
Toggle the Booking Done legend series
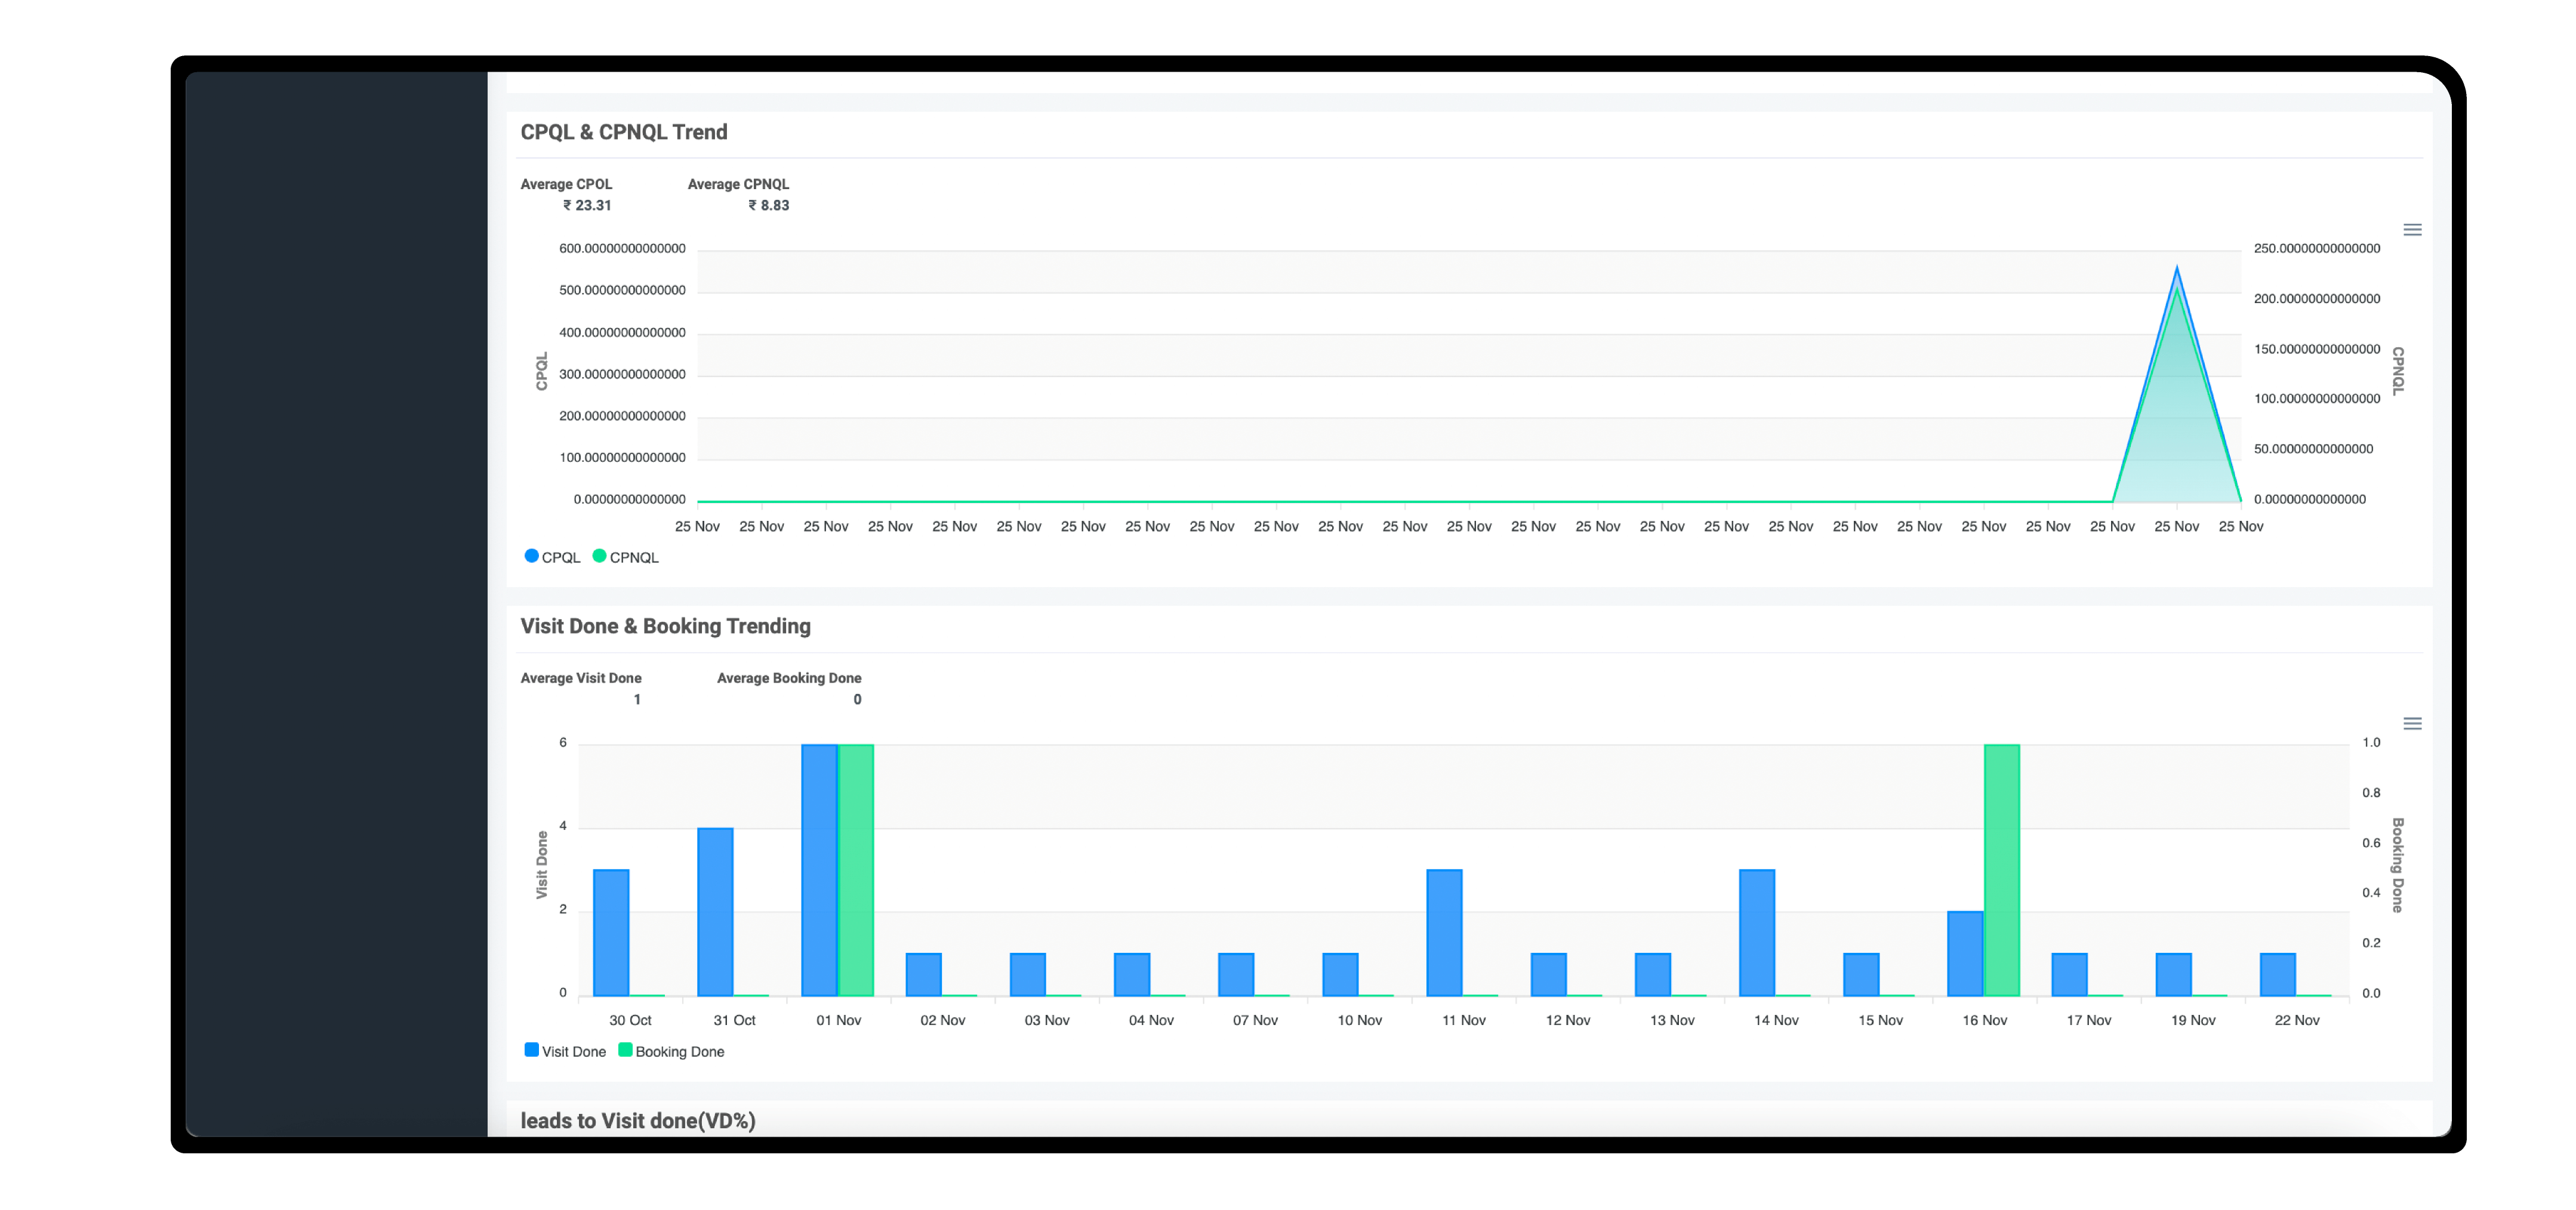pos(671,1051)
